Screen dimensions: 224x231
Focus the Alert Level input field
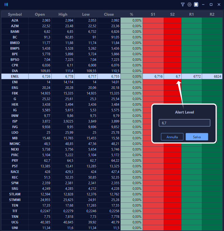coord(184,123)
